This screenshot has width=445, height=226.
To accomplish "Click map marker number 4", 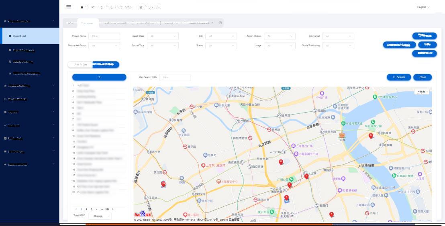I will 331,214.
